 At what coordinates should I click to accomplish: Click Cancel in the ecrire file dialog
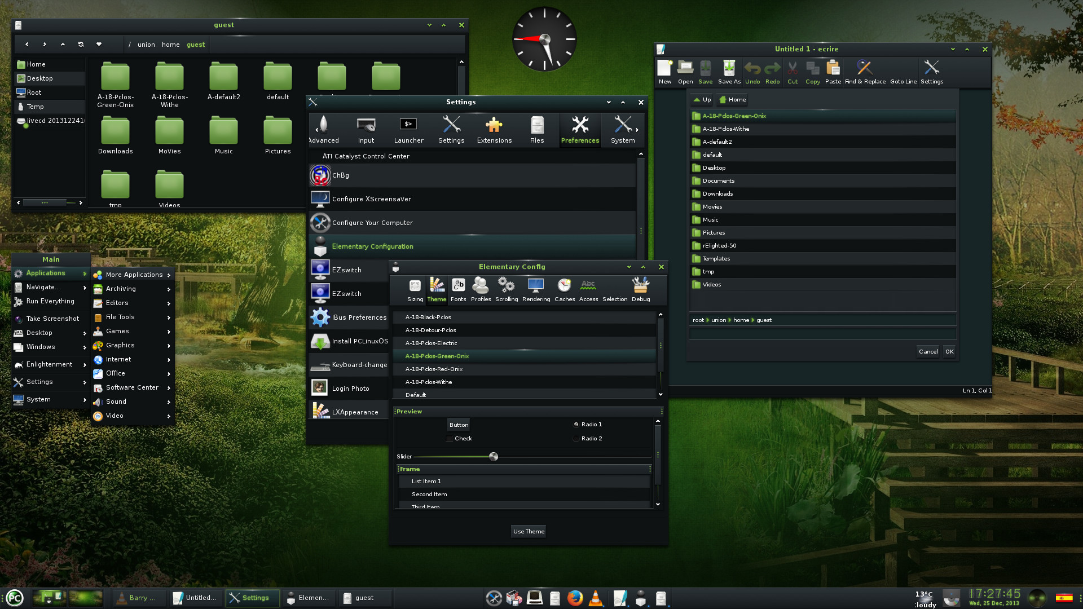pyautogui.click(x=928, y=351)
